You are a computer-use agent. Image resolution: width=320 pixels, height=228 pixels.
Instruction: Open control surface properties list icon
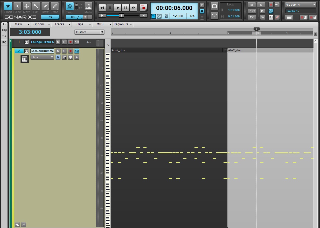click(x=289, y=17)
